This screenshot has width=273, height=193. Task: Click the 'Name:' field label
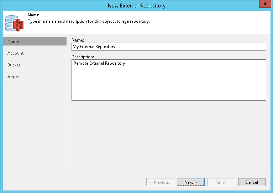click(x=78, y=40)
